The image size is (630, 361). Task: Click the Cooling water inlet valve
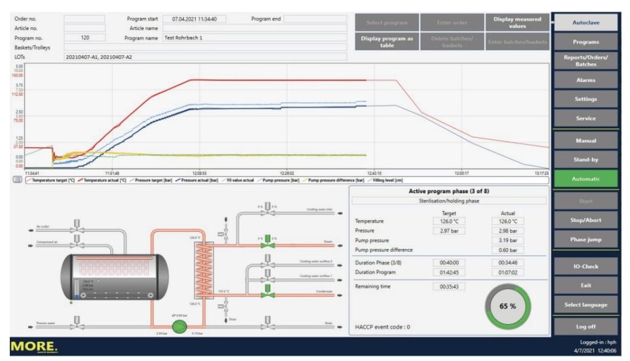[x=267, y=212]
